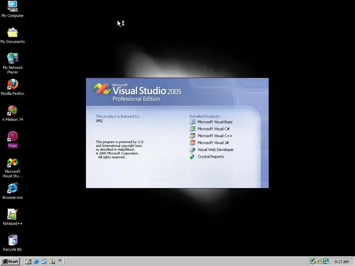This screenshot has width=355, height=266.
Task: Click '© 2005 Microsoft Corporation.' copyright line
Action: [x=117, y=153]
